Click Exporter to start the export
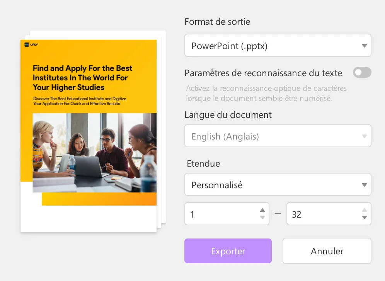 [228, 251]
